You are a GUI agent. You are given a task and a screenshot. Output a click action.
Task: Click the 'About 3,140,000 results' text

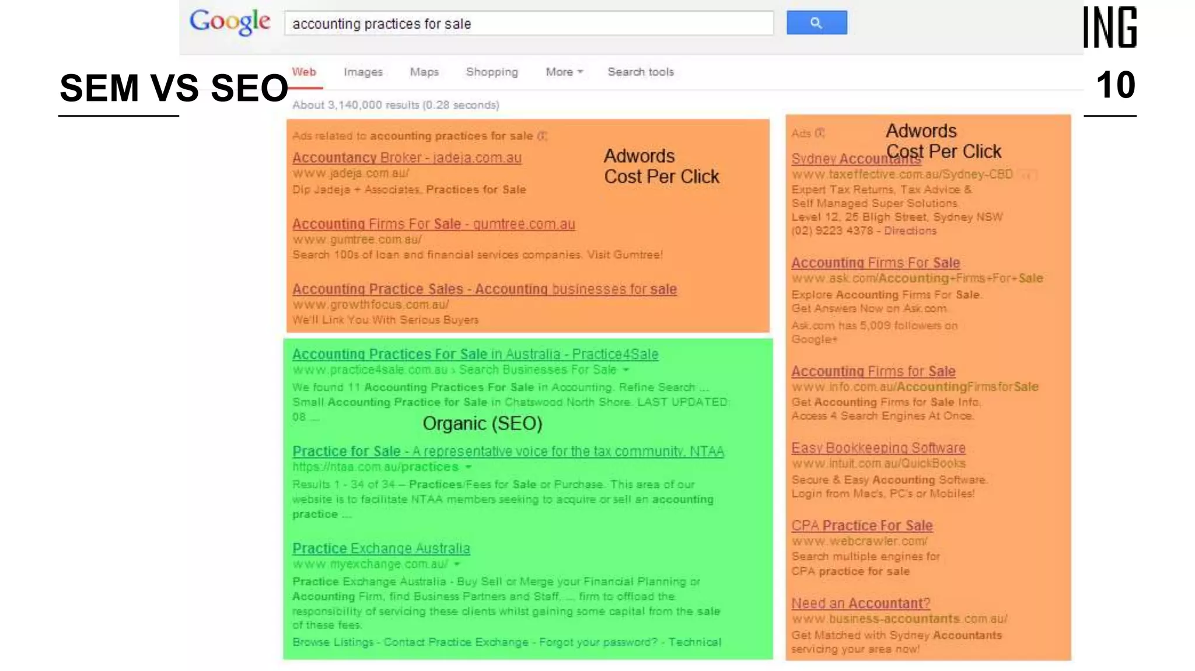(x=396, y=105)
